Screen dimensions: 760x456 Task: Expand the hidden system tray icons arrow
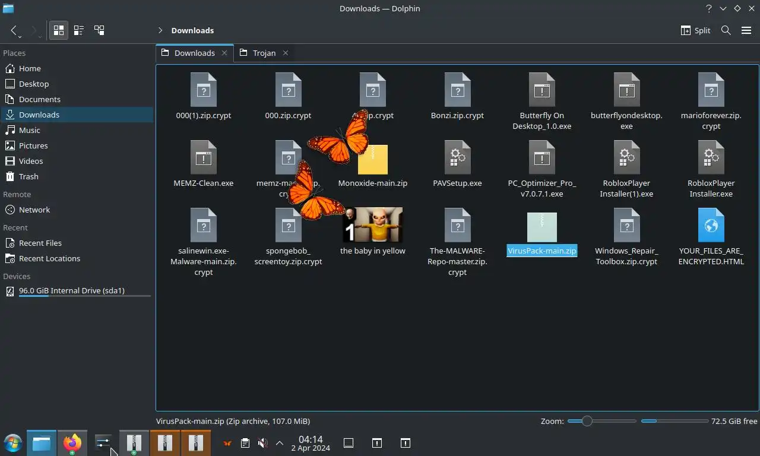[279, 443]
